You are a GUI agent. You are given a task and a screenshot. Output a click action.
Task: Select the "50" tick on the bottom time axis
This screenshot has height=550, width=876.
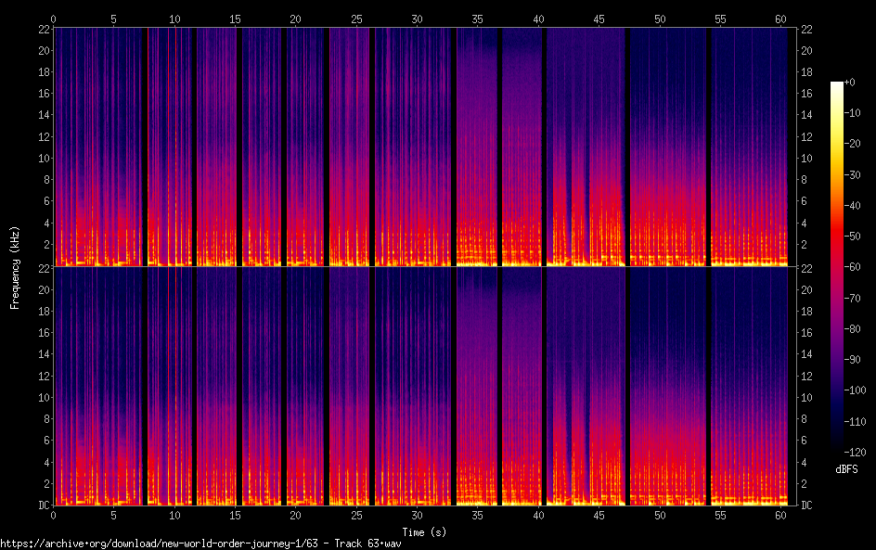click(660, 515)
